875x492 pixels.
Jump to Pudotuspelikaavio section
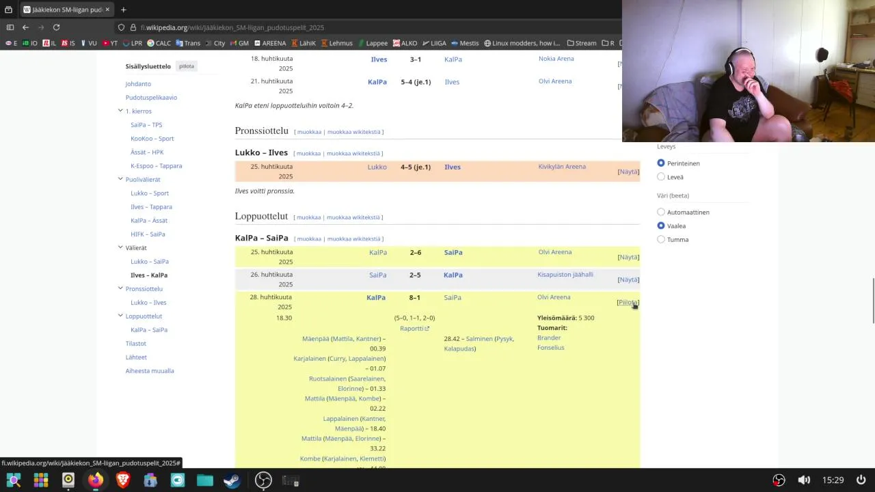(151, 98)
